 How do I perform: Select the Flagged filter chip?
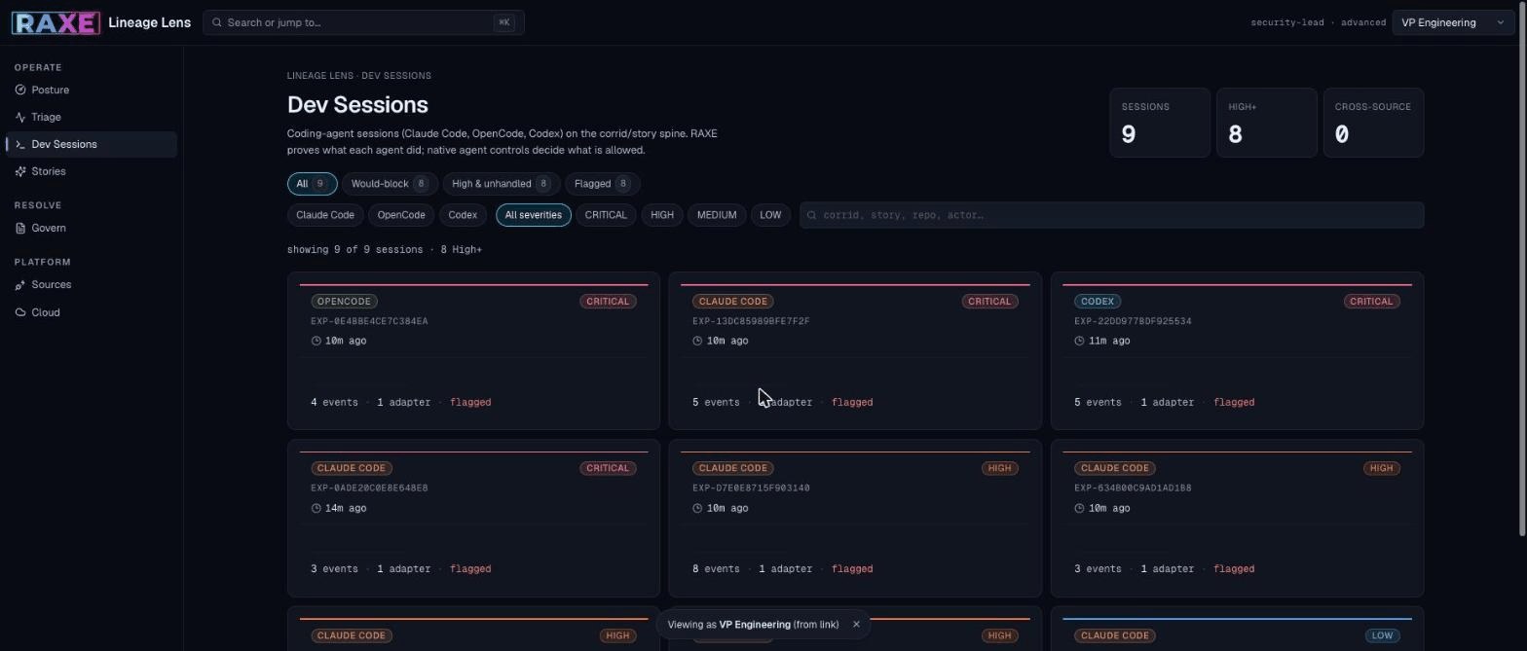pyautogui.click(x=602, y=184)
